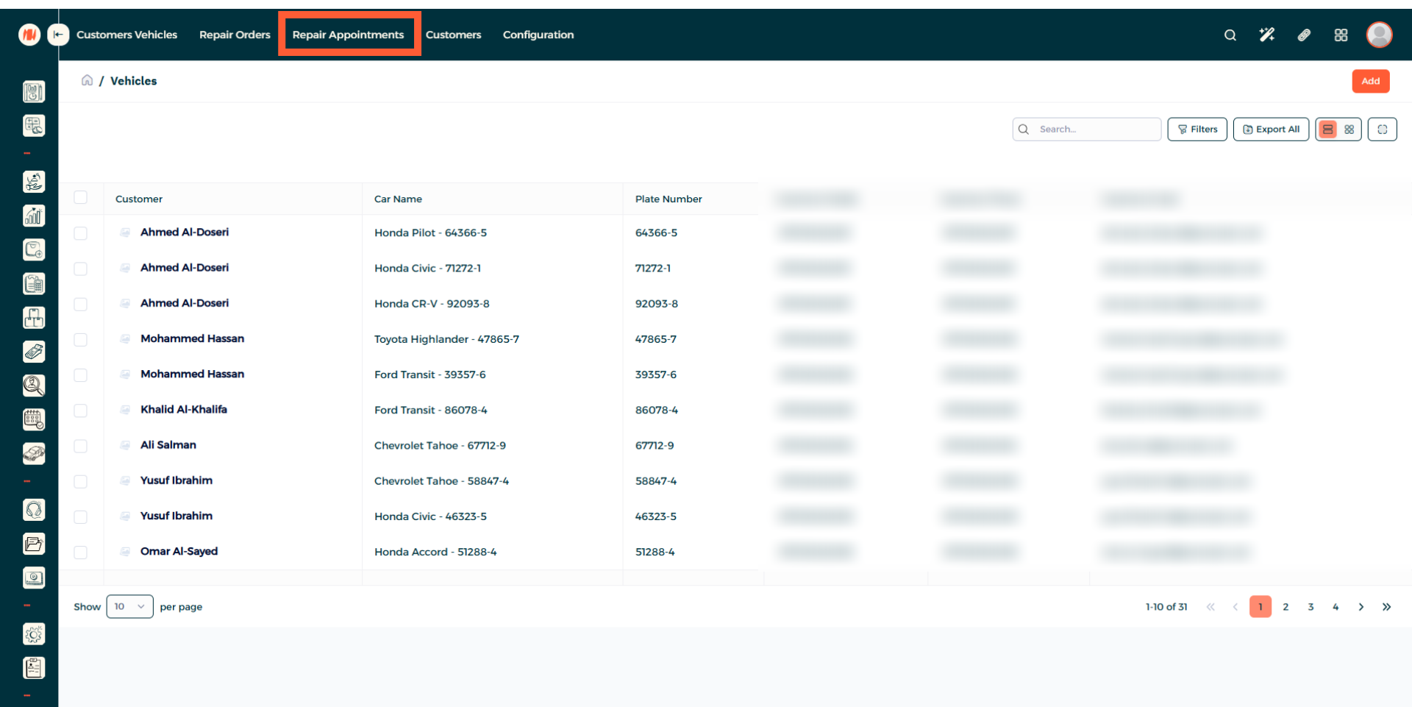Click the paperclip attachment icon
Screen dimensions: 1412x707
click(x=1304, y=35)
